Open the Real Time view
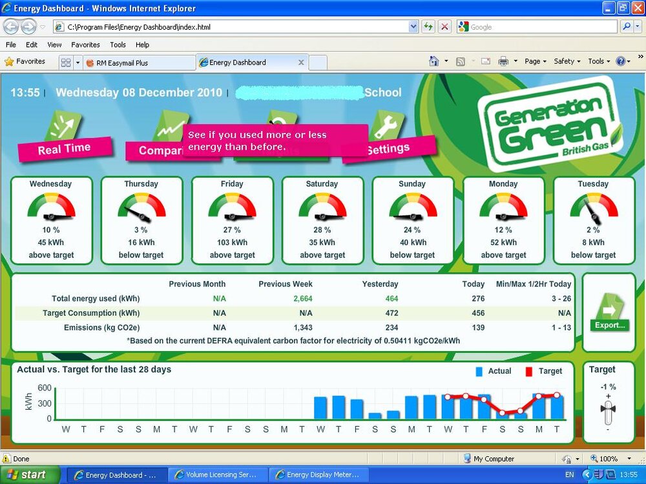The image size is (646, 484). coord(65,149)
